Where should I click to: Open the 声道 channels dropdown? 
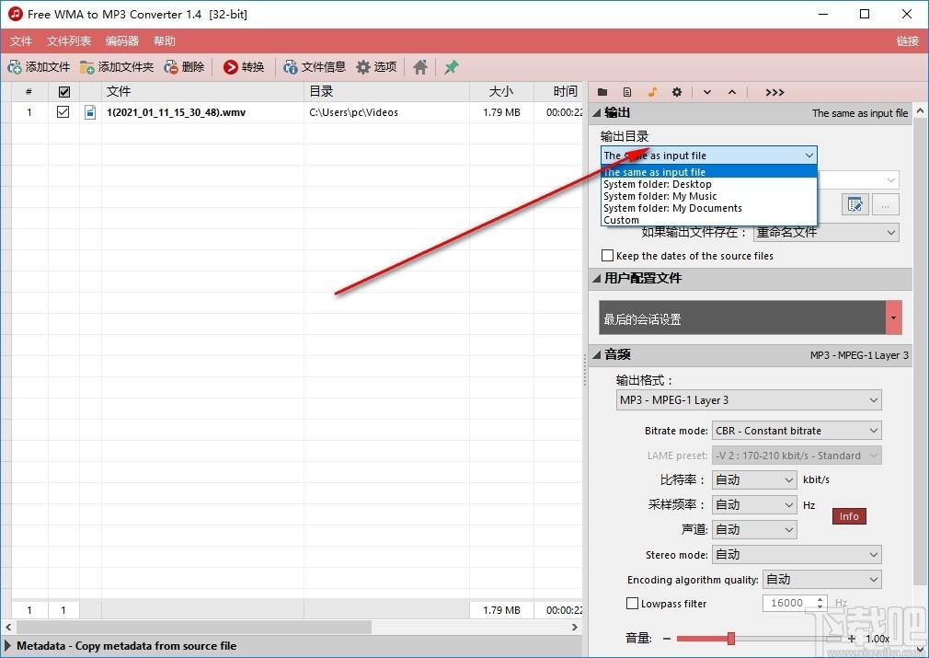click(x=754, y=529)
